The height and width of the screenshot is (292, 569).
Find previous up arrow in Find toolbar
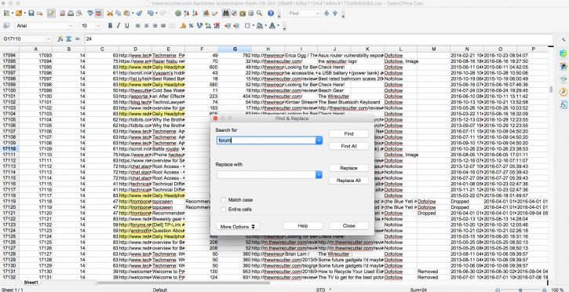click(x=334, y=13)
